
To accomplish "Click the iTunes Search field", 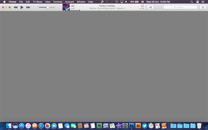I will [180, 7].
